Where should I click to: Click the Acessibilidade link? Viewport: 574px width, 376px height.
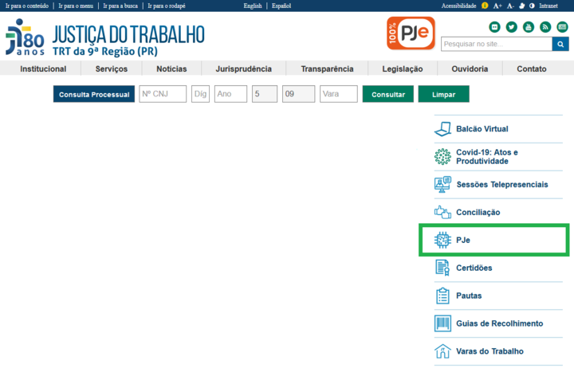click(458, 6)
